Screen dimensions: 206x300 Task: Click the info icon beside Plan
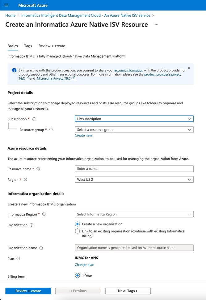click(18, 259)
